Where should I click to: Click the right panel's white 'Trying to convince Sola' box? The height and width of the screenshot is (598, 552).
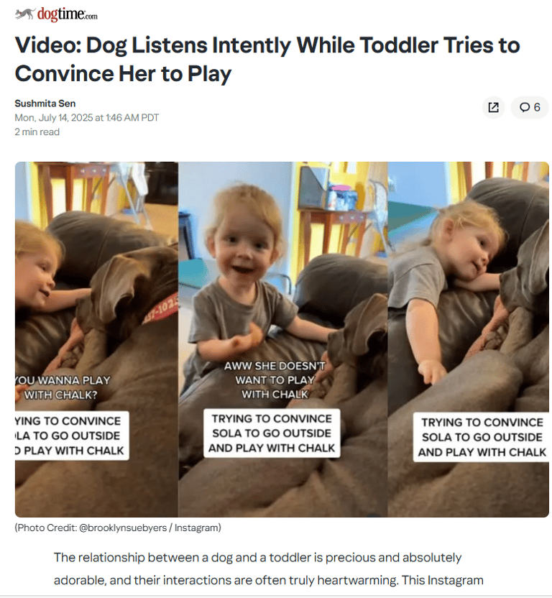pos(482,437)
